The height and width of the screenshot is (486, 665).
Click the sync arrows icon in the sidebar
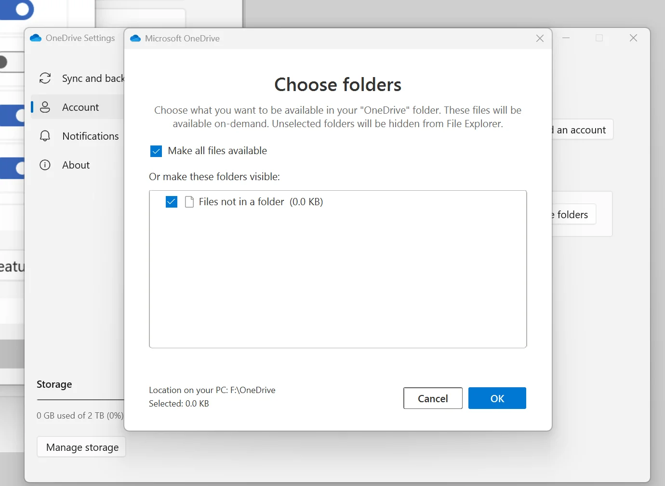45,78
